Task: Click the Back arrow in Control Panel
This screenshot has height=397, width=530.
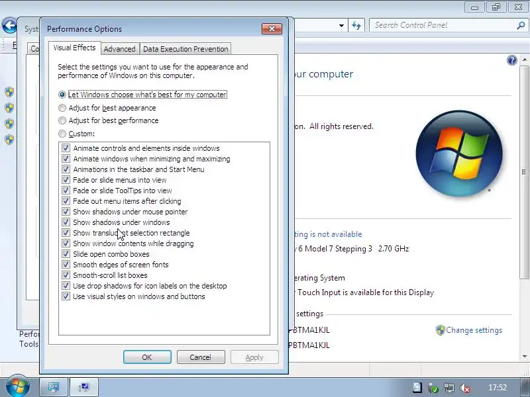Action: pyautogui.click(x=9, y=25)
